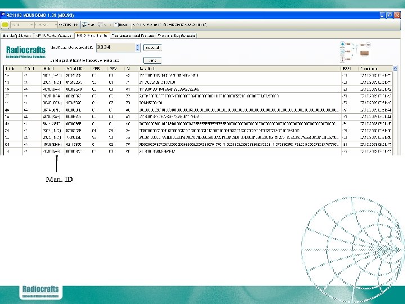
Task: Restore down the RC1180 MBUS Demo window
Action: click(390, 15)
